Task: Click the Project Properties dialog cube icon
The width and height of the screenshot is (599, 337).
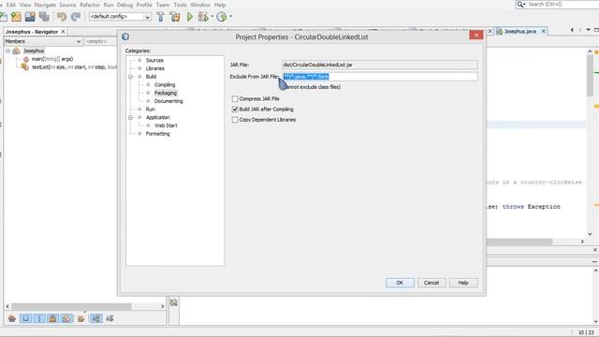Action: click(125, 37)
